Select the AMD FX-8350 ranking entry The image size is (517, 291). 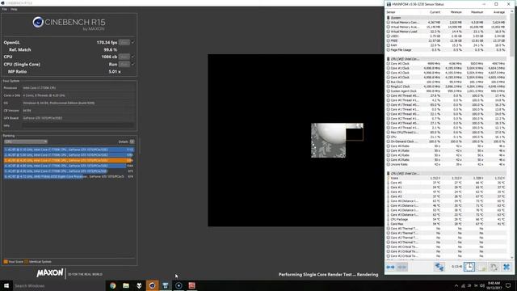coord(69,176)
